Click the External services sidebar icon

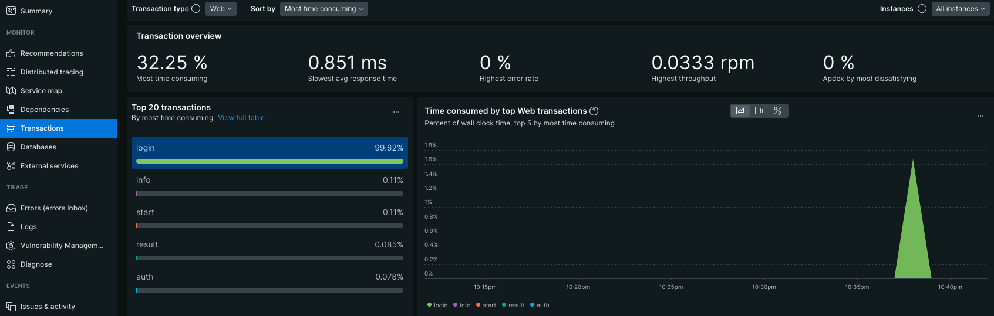click(x=11, y=166)
